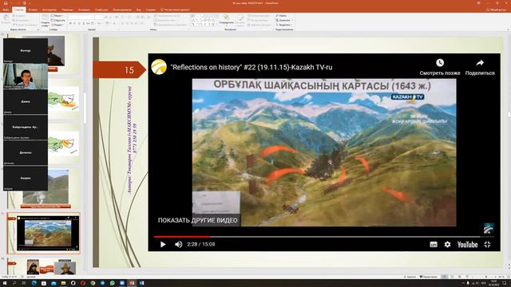The width and height of the screenshot is (511, 287).
Task: Open the red Opera icon on taskbar
Action: (83, 283)
